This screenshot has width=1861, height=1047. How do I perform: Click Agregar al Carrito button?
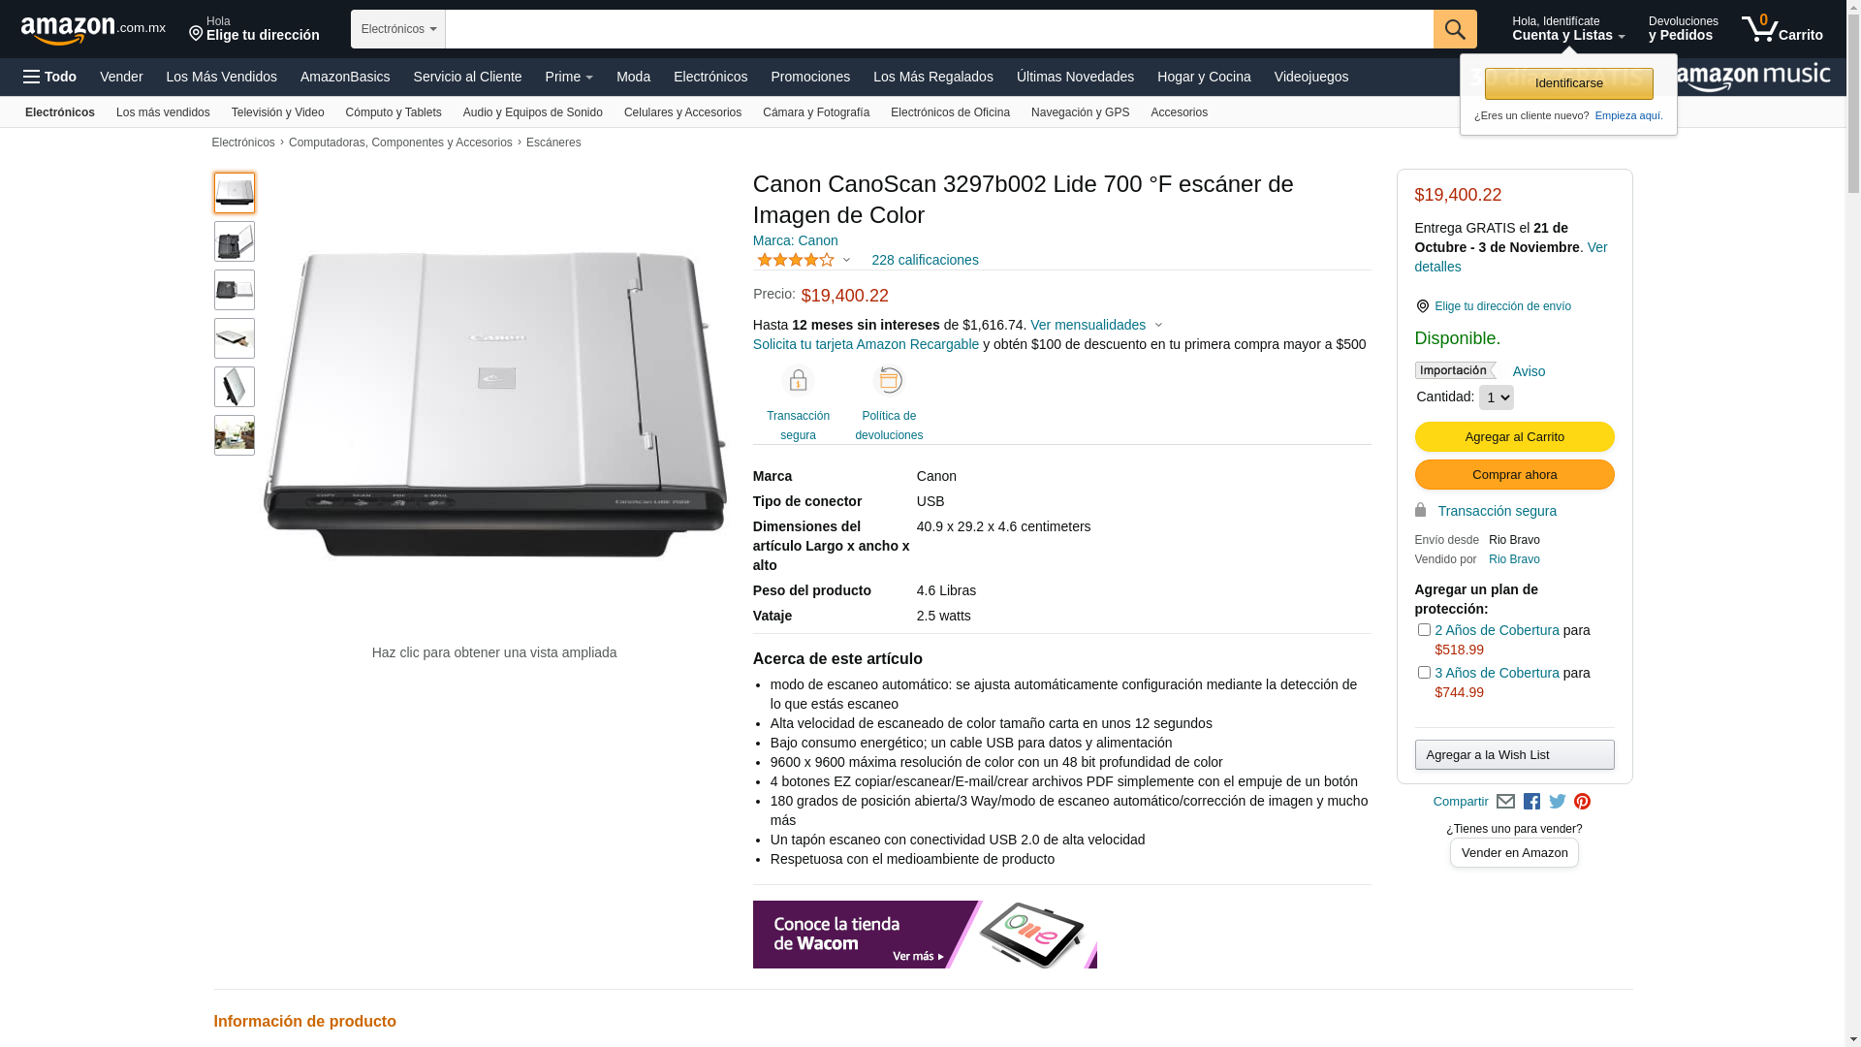[x=1514, y=437]
